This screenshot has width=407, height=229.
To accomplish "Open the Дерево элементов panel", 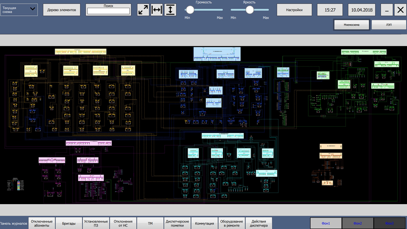I will (x=62, y=10).
